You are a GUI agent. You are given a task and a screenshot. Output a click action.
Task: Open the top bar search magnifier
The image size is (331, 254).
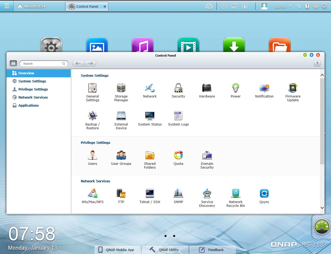pos(299,6)
